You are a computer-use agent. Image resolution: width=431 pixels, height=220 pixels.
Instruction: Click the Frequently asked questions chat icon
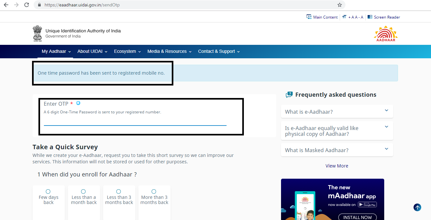click(289, 94)
